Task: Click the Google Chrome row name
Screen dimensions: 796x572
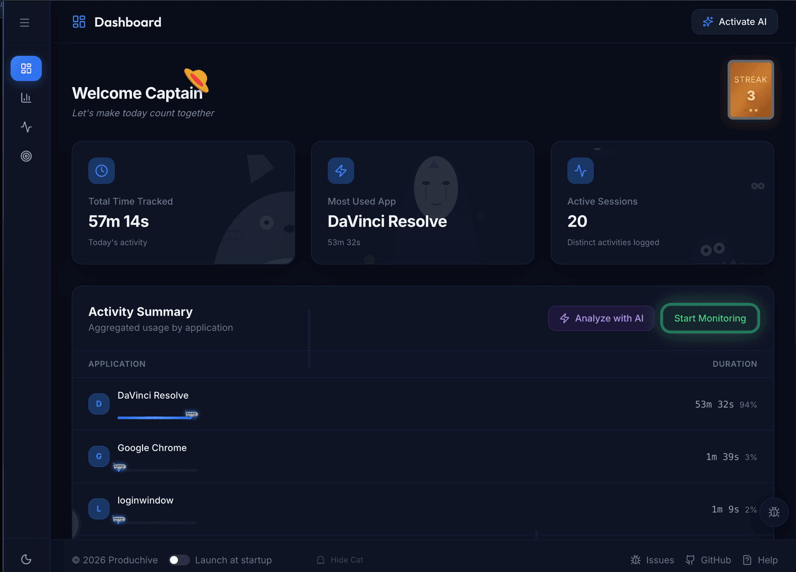Action: point(152,448)
